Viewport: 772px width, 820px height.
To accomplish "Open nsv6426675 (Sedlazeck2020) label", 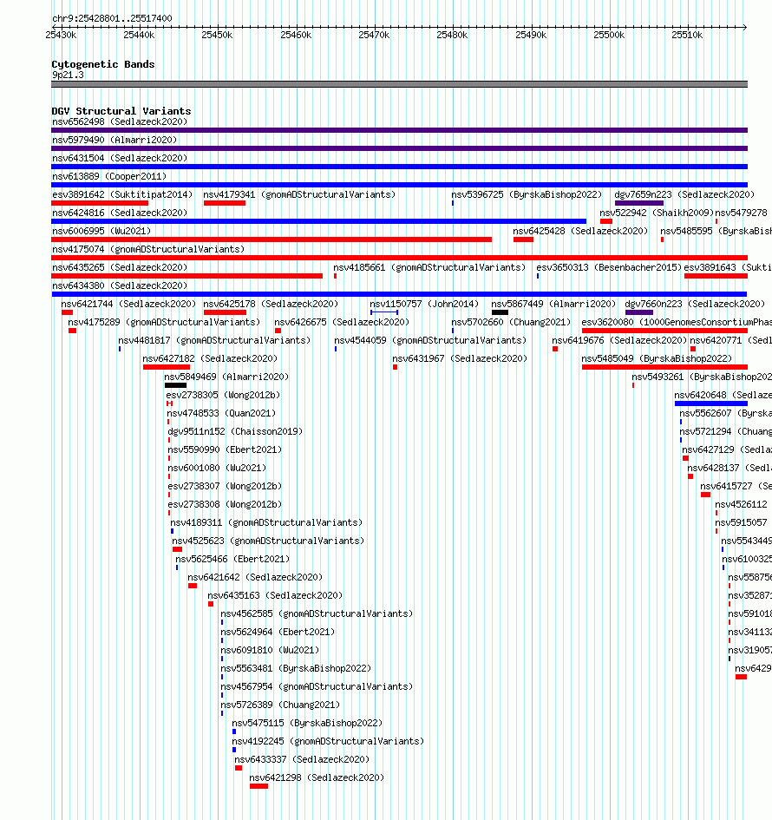I will [342, 322].
